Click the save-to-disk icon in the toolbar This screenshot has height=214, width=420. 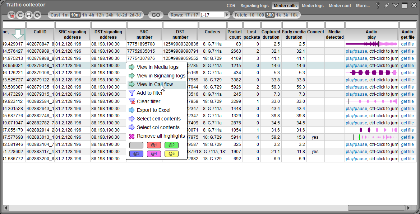[x=29, y=15]
